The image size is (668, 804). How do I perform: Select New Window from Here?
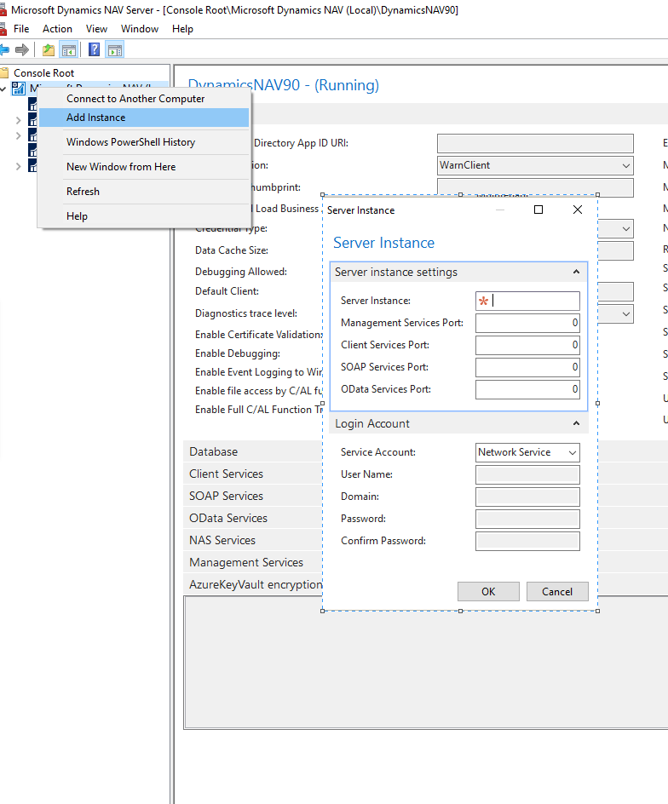click(x=144, y=167)
